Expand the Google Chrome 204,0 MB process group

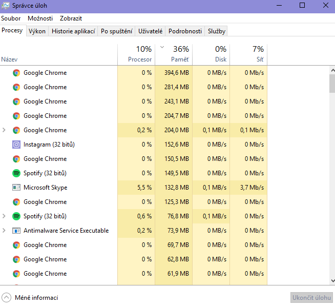click(4, 130)
